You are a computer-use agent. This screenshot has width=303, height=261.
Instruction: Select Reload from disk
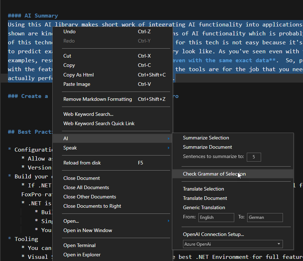tap(82, 163)
